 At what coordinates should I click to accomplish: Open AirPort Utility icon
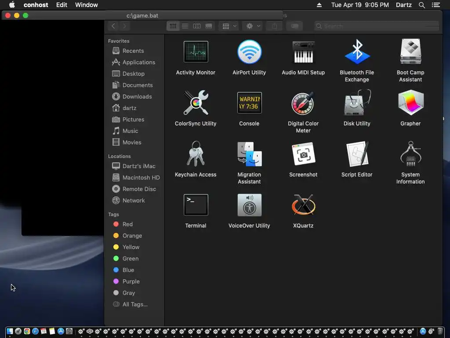[249, 52]
